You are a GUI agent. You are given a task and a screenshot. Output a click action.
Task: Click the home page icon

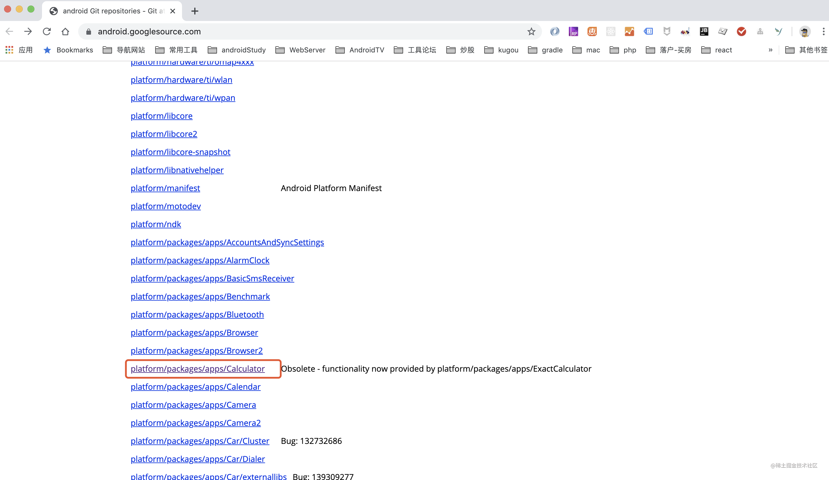65,31
